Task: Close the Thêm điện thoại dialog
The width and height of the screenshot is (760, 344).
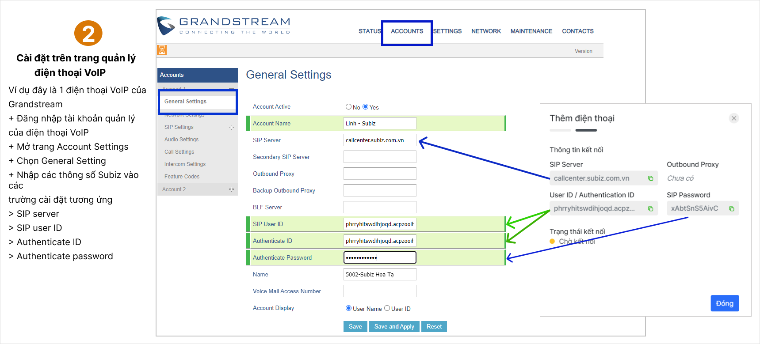Action: [733, 118]
